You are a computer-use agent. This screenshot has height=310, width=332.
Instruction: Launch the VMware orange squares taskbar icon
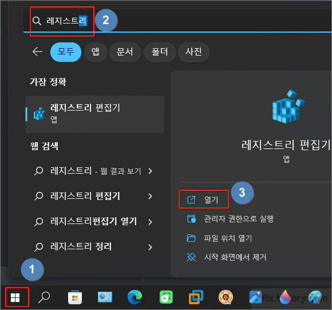196,297
